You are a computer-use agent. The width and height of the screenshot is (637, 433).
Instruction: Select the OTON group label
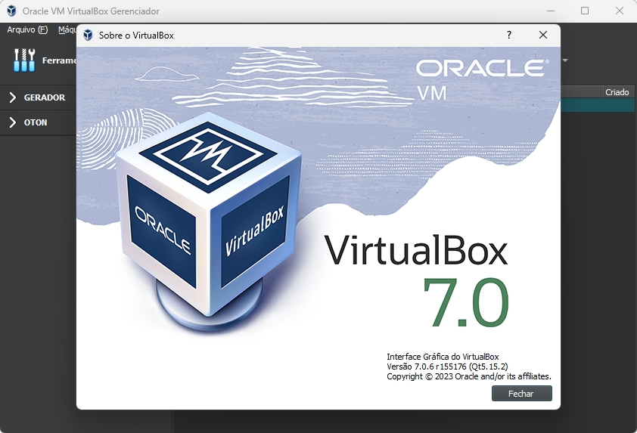[x=36, y=122]
